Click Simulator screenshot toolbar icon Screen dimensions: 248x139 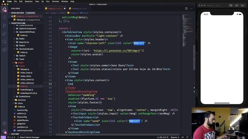[231, 5]
